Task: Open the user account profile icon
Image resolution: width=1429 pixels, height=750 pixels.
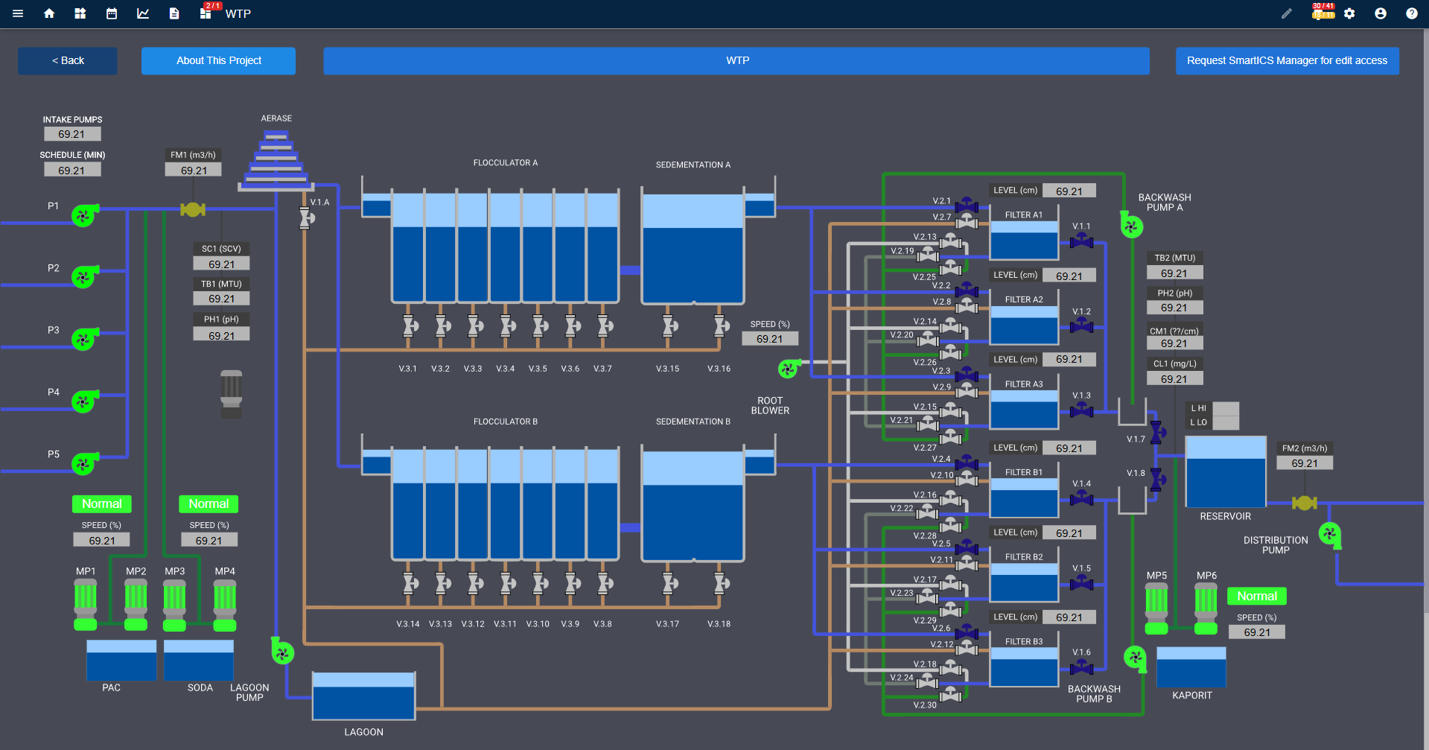Action: [x=1381, y=13]
